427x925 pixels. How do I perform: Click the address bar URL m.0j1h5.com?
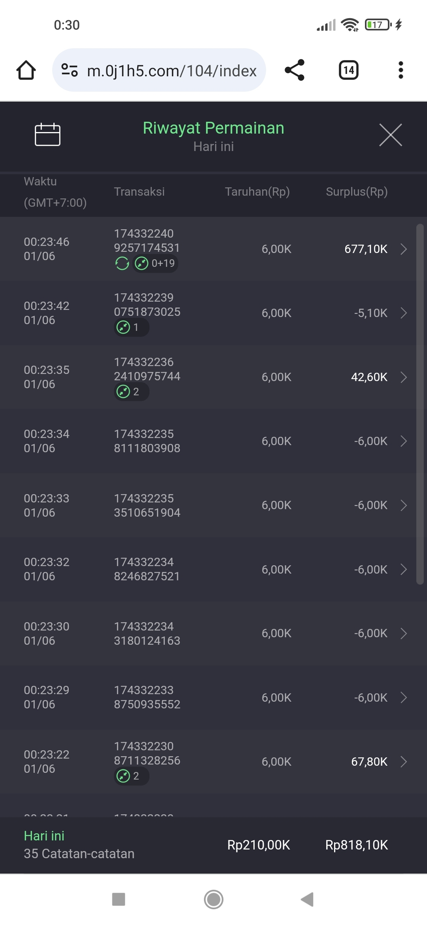click(x=172, y=71)
